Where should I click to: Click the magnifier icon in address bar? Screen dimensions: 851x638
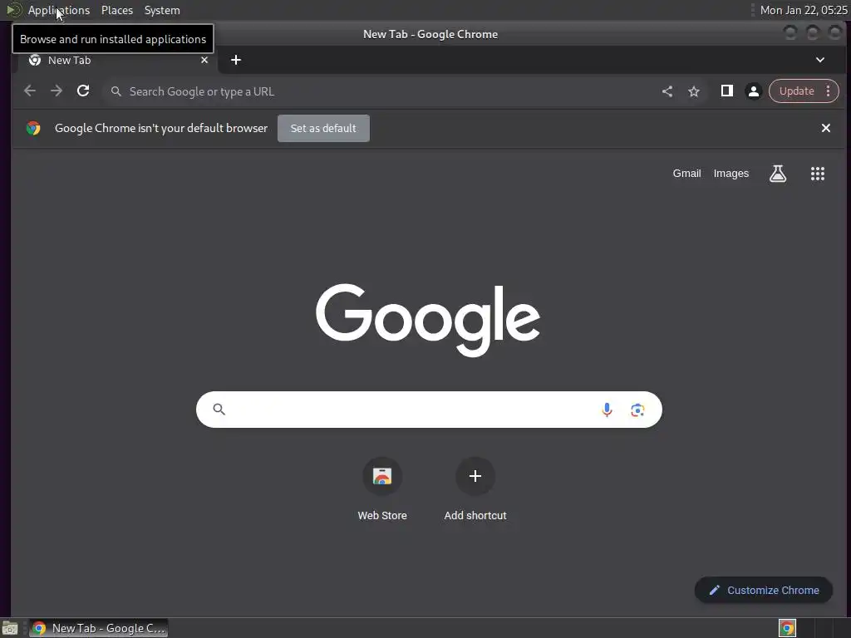pos(116,91)
